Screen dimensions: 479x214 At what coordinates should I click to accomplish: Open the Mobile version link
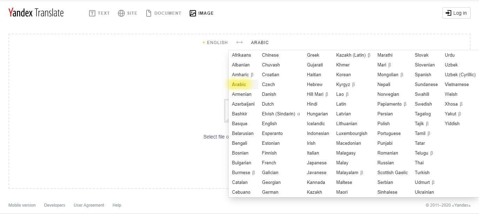[22, 205]
